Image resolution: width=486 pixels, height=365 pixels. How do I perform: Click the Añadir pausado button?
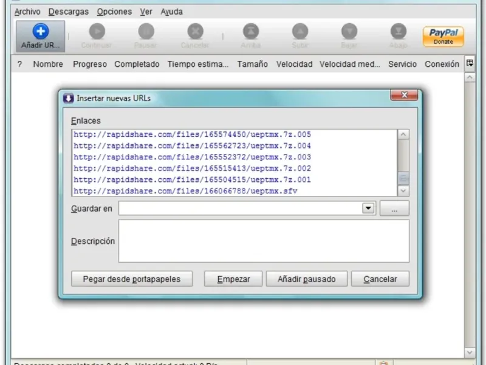click(x=307, y=279)
